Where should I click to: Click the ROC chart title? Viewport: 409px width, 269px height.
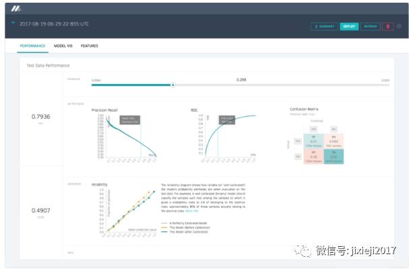pyautogui.click(x=194, y=110)
